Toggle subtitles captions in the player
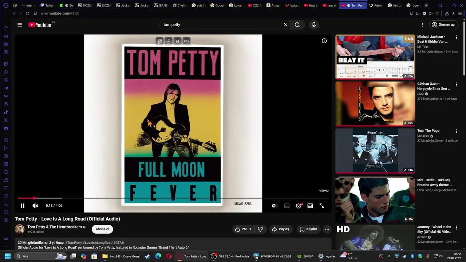This screenshot has width=466, height=262. click(x=287, y=206)
